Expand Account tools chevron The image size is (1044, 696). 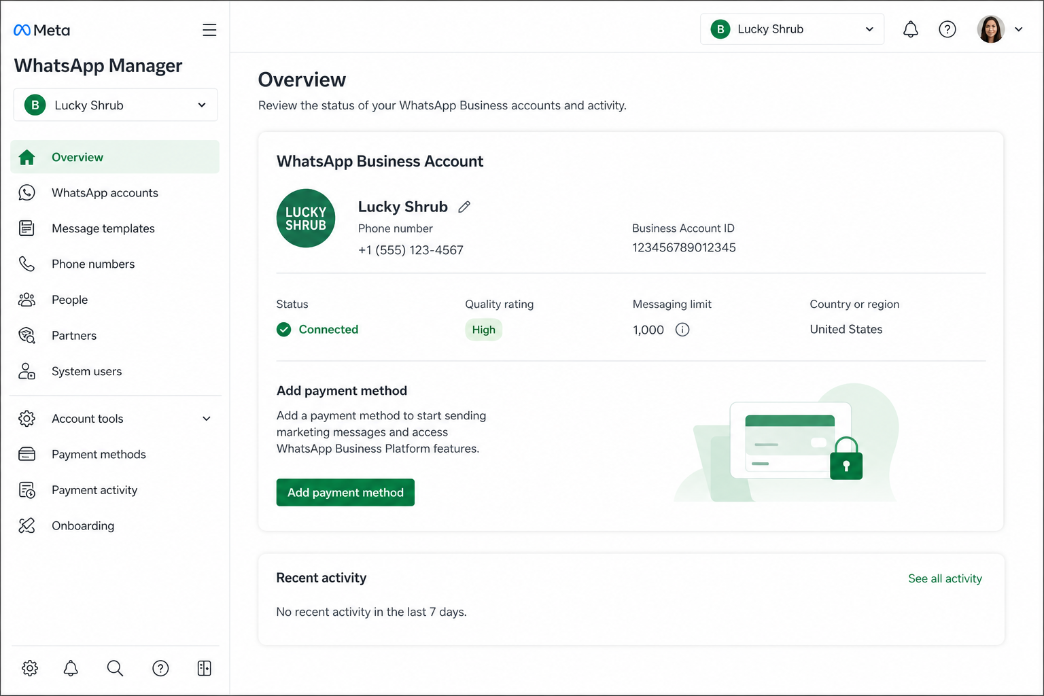tap(207, 419)
